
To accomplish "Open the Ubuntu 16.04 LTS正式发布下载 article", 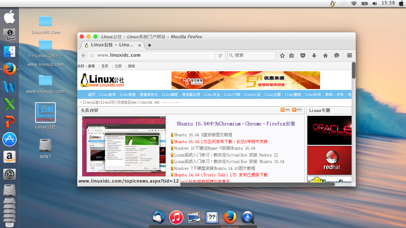I will point(221,142).
